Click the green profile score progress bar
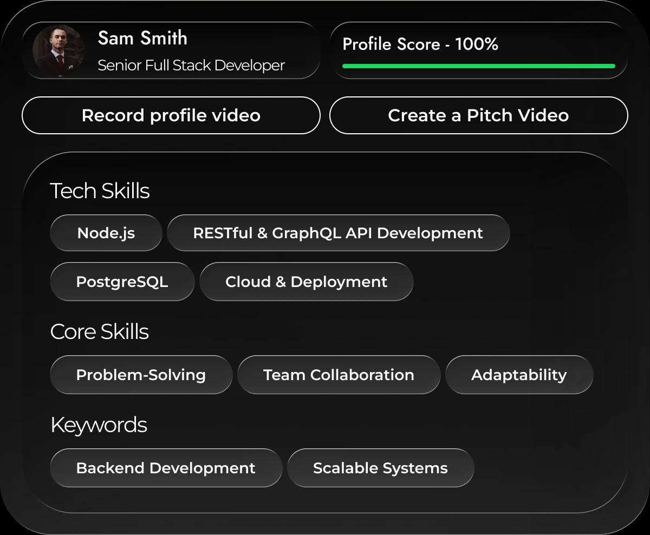The image size is (650, 535). point(478,66)
